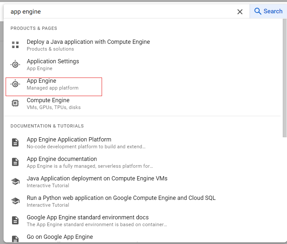The height and width of the screenshot is (244, 287).
Task: Choose App Engine Managed app platform result
Action: 52,84
